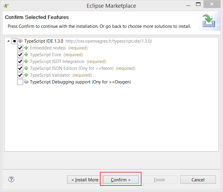Viewport: 223px width, 192px height.
Task: Click the TypeScript IDE 1.3.0 package icon
Action: coord(20,41)
